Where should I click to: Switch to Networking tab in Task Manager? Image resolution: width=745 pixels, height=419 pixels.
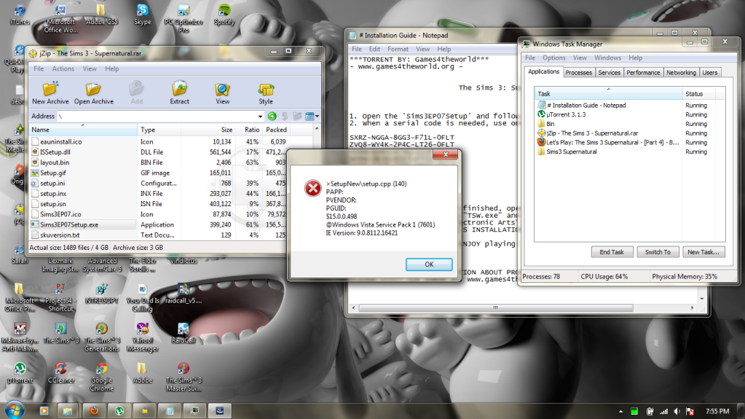[x=681, y=72]
